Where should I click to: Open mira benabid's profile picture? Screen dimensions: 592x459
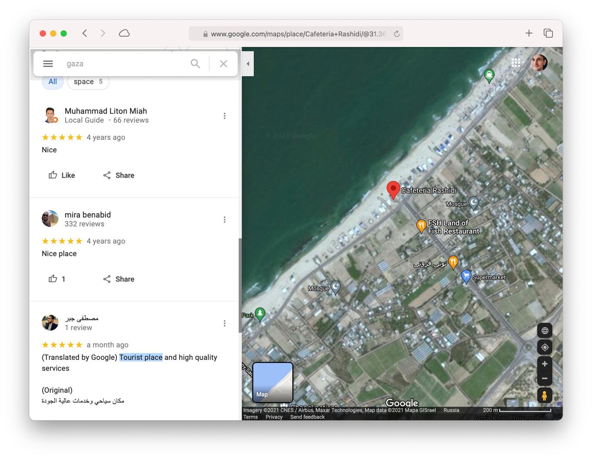coord(50,219)
